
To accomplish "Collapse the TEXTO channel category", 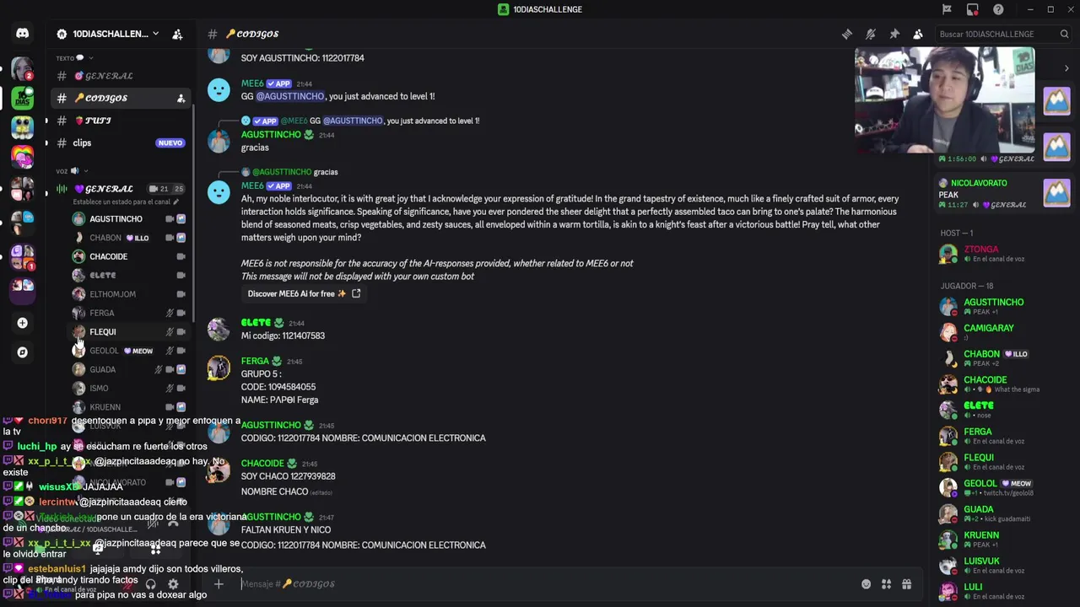I will click(x=66, y=58).
